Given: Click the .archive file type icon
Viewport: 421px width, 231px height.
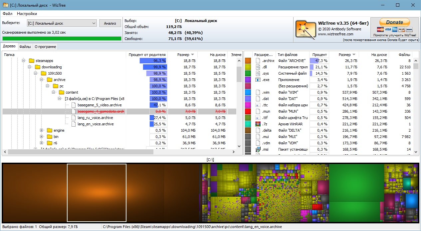Looking at the screenshot, I should [x=258, y=61].
